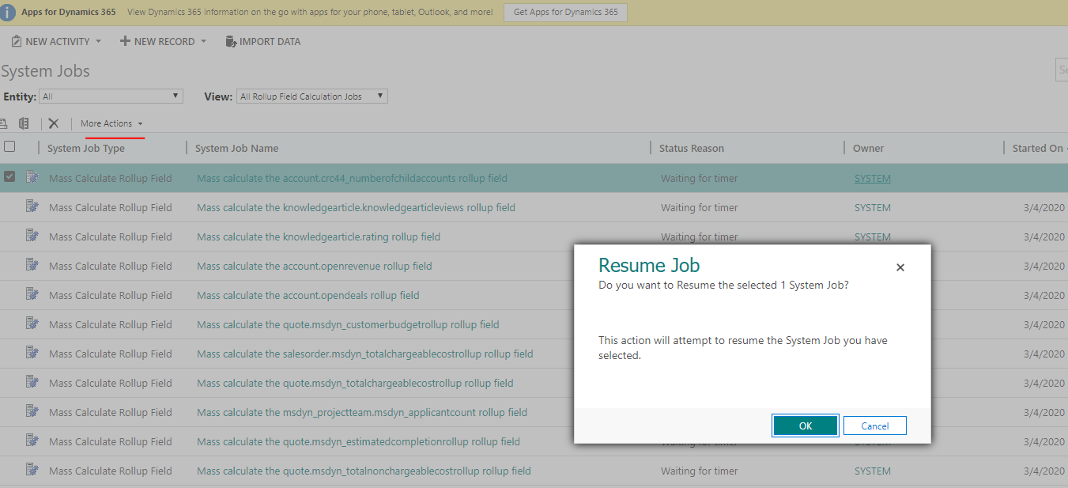Uncheck the selected first row checkbox
Screen dimensions: 1068x488
[x=9, y=177]
